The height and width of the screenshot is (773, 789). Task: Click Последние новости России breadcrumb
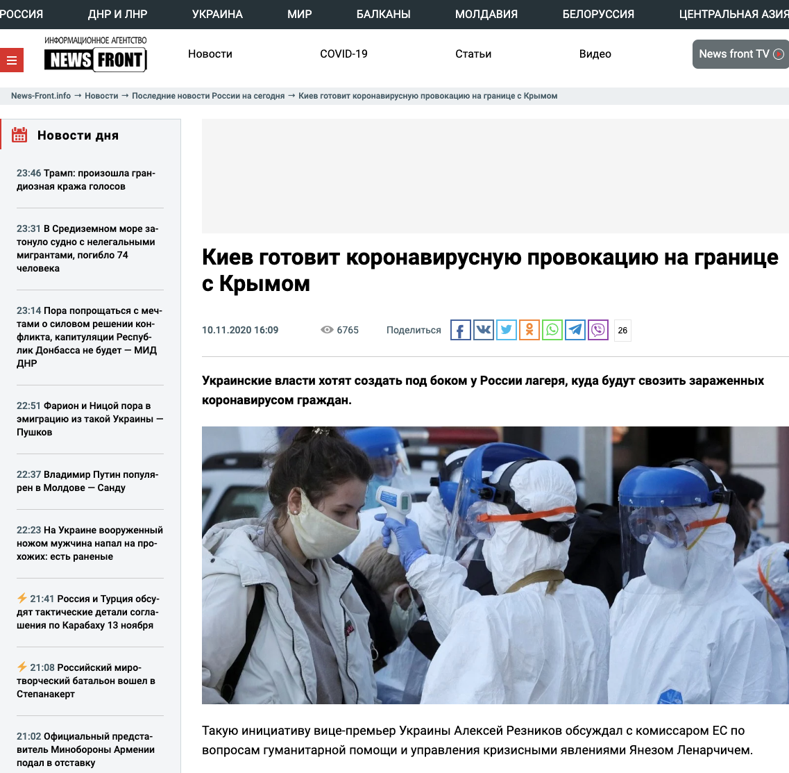pos(208,96)
